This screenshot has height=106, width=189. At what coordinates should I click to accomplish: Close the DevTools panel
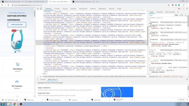click(187, 9)
